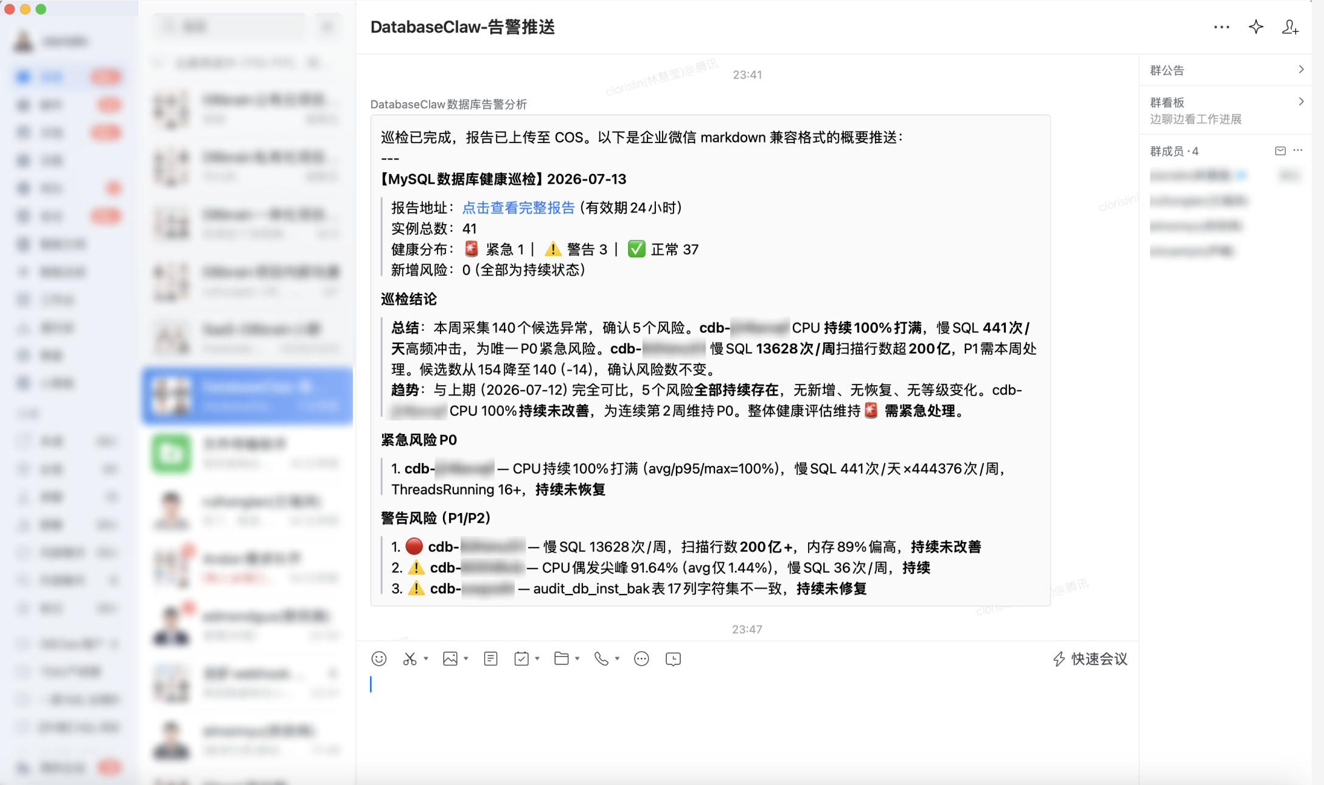Click the envelope icon beside 群成员
1324x785 pixels.
(x=1280, y=151)
